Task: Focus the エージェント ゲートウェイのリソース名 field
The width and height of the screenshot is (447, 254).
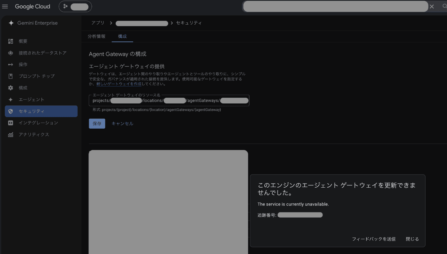Action: tap(169, 101)
